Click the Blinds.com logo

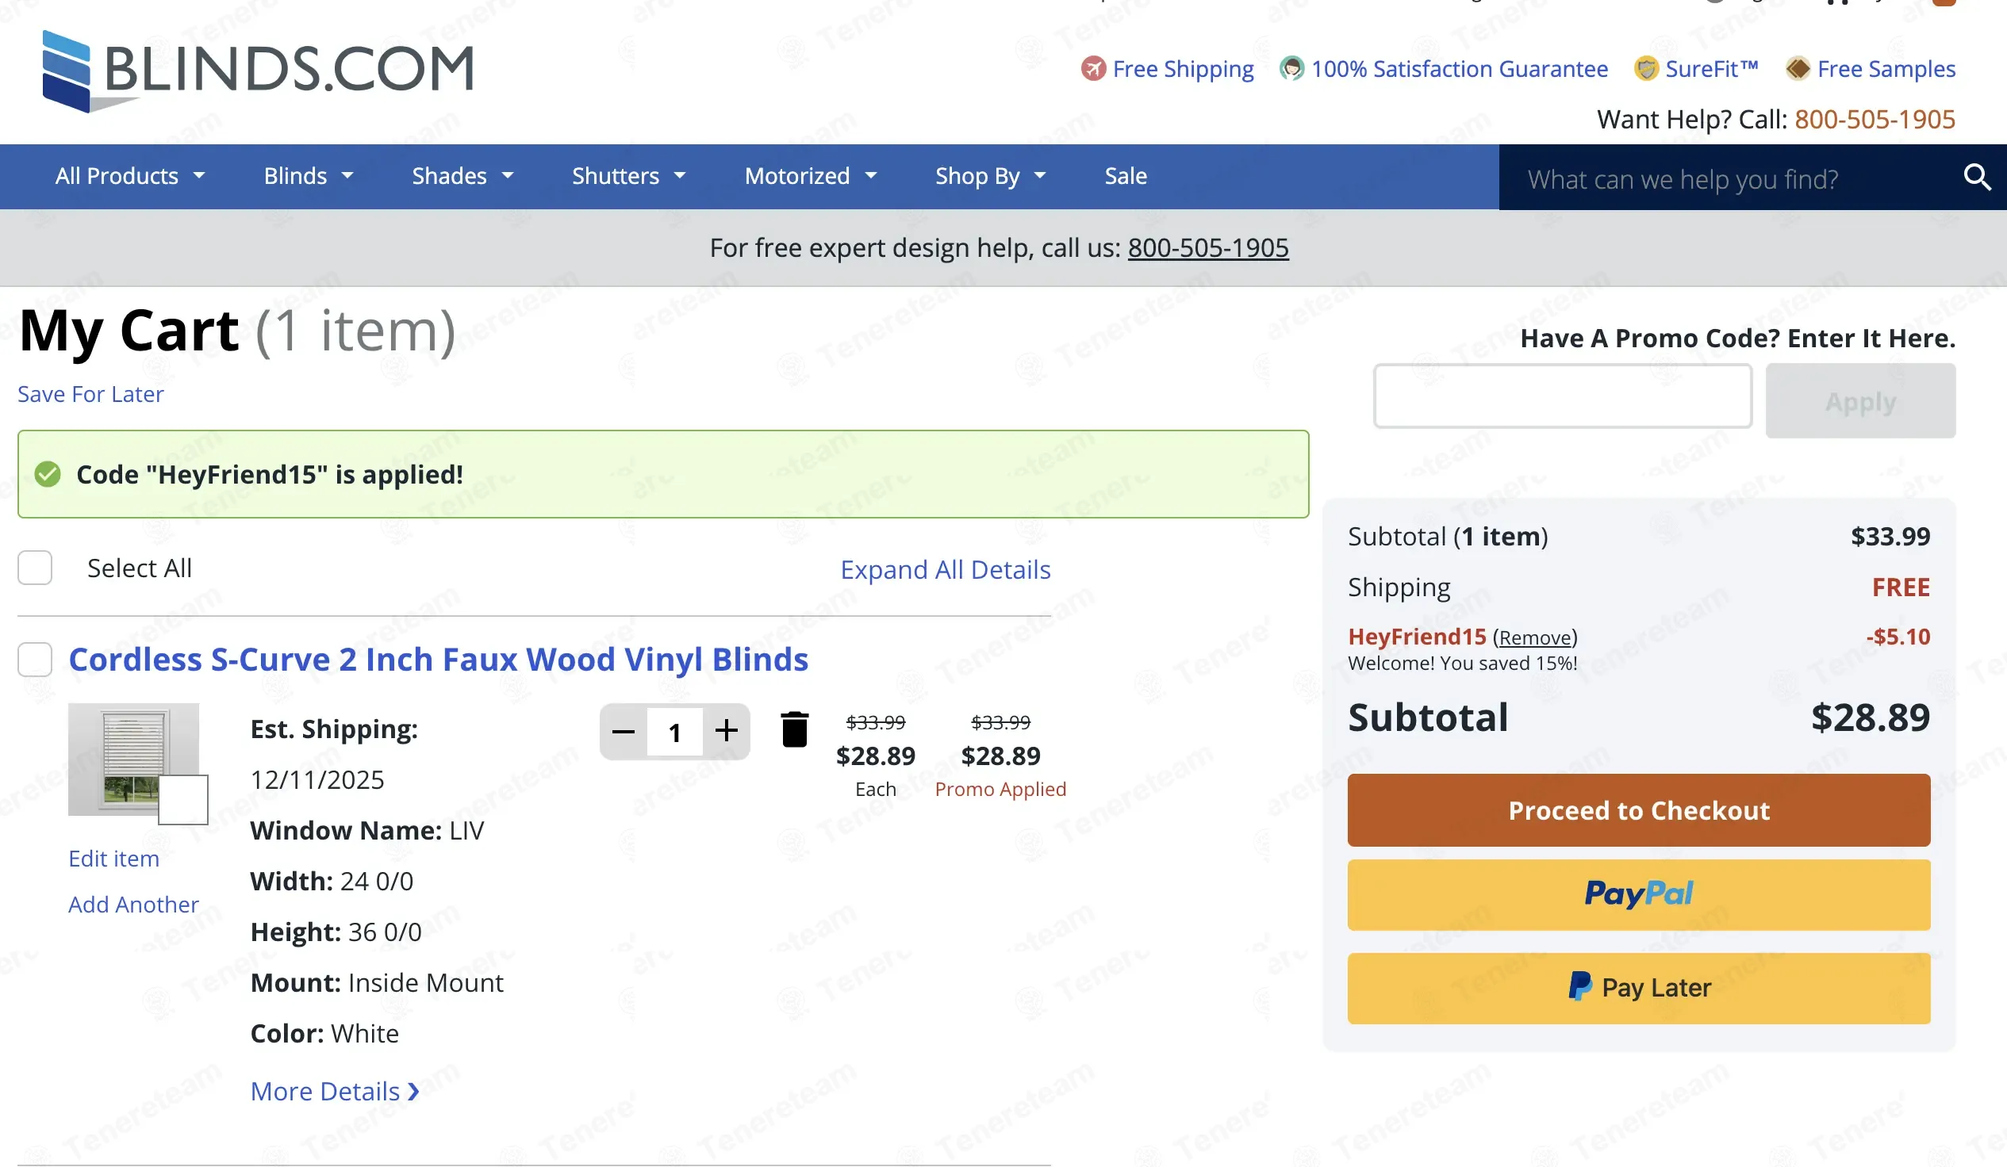tap(258, 71)
